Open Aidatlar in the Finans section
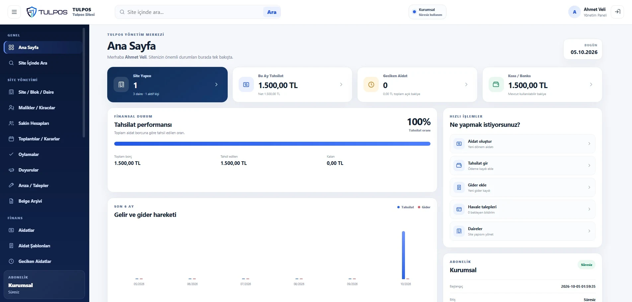Screen dimensions: 632x302 point(43,230)
